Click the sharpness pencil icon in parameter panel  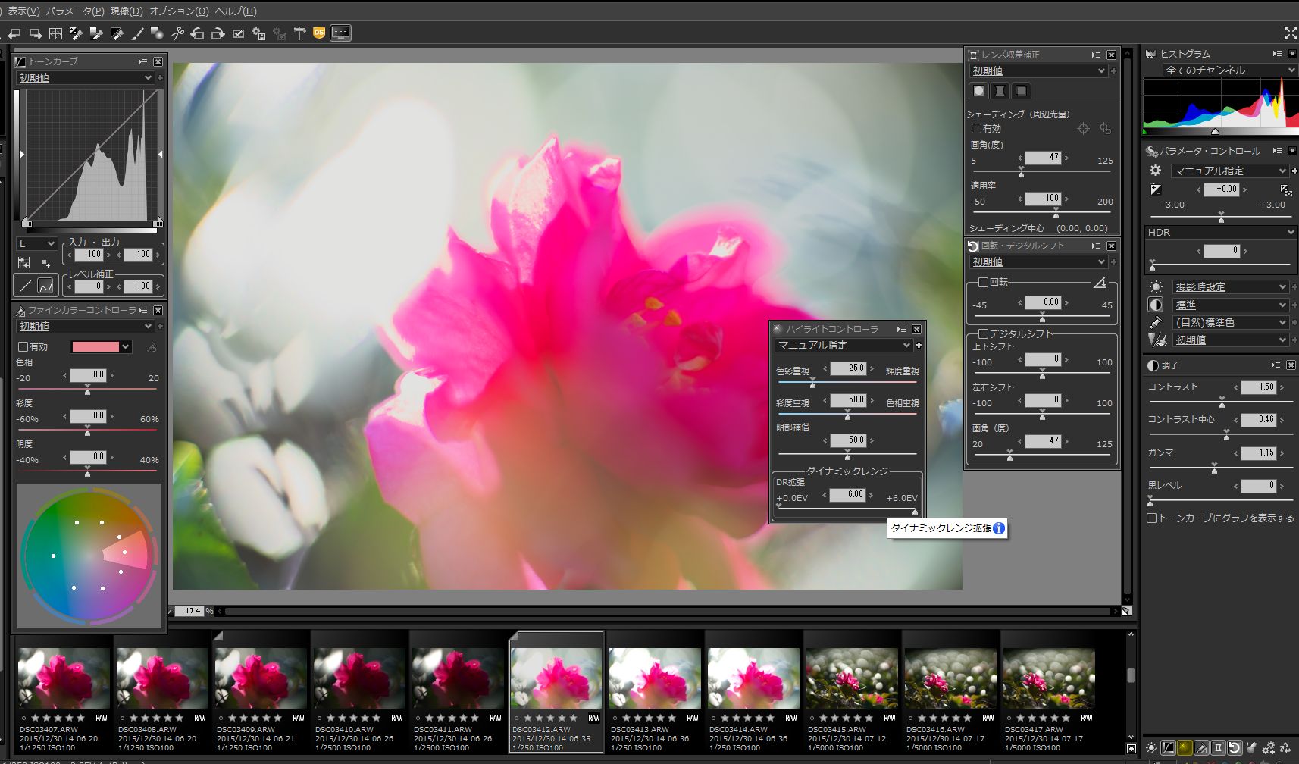[x=1156, y=323]
